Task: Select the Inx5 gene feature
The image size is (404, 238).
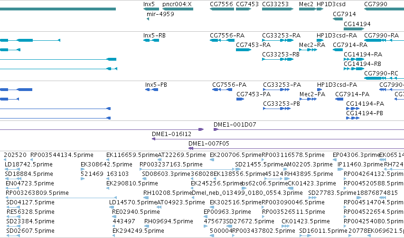Action: (x=151, y=9)
